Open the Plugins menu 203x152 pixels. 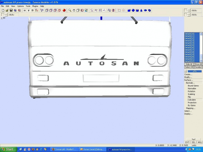tap(35, 6)
